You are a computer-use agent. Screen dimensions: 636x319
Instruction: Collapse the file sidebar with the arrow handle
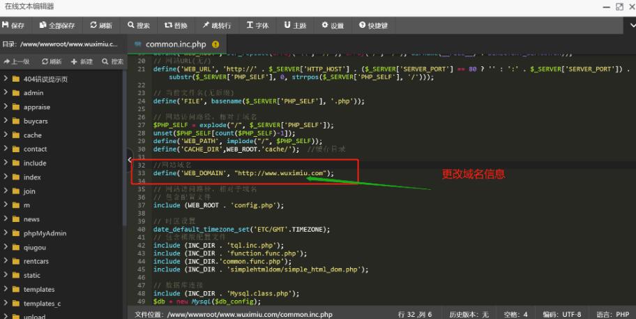pyautogui.click(x=130, y=160)
